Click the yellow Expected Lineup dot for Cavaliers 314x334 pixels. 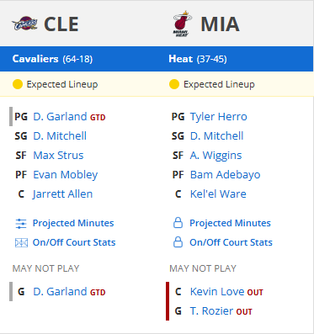point(18,84)
